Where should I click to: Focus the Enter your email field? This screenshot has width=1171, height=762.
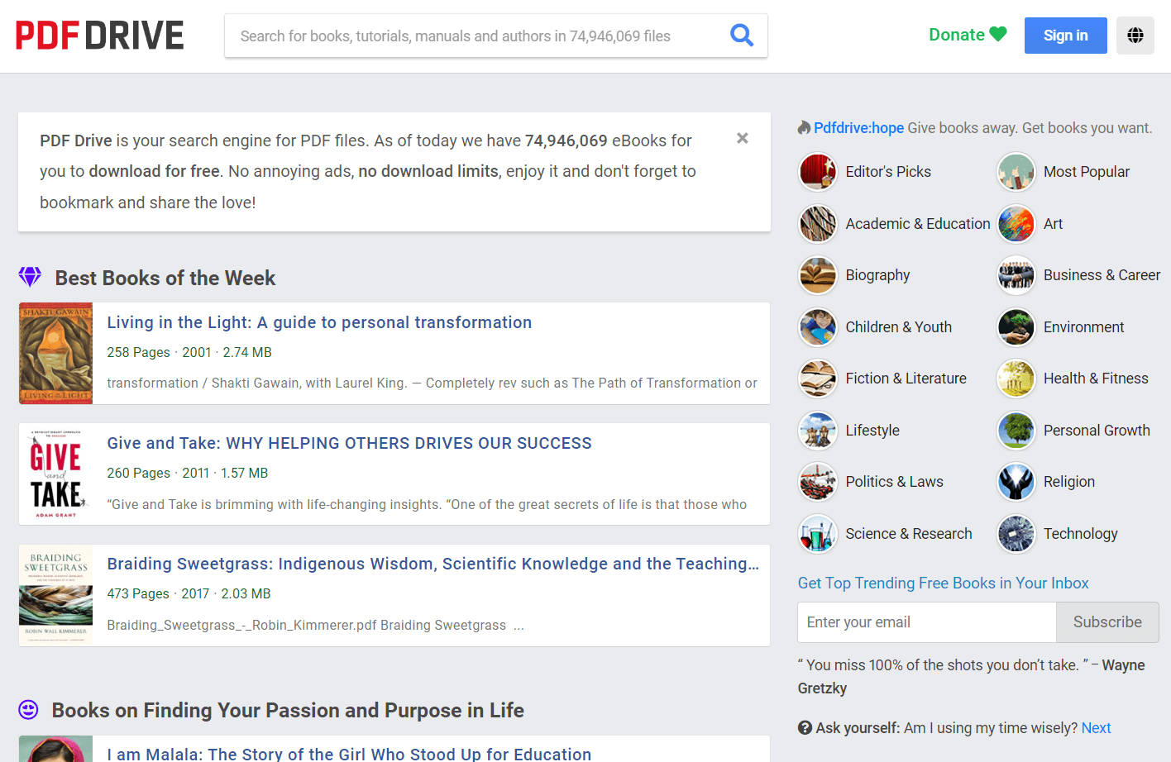click(x=927, y=622)
